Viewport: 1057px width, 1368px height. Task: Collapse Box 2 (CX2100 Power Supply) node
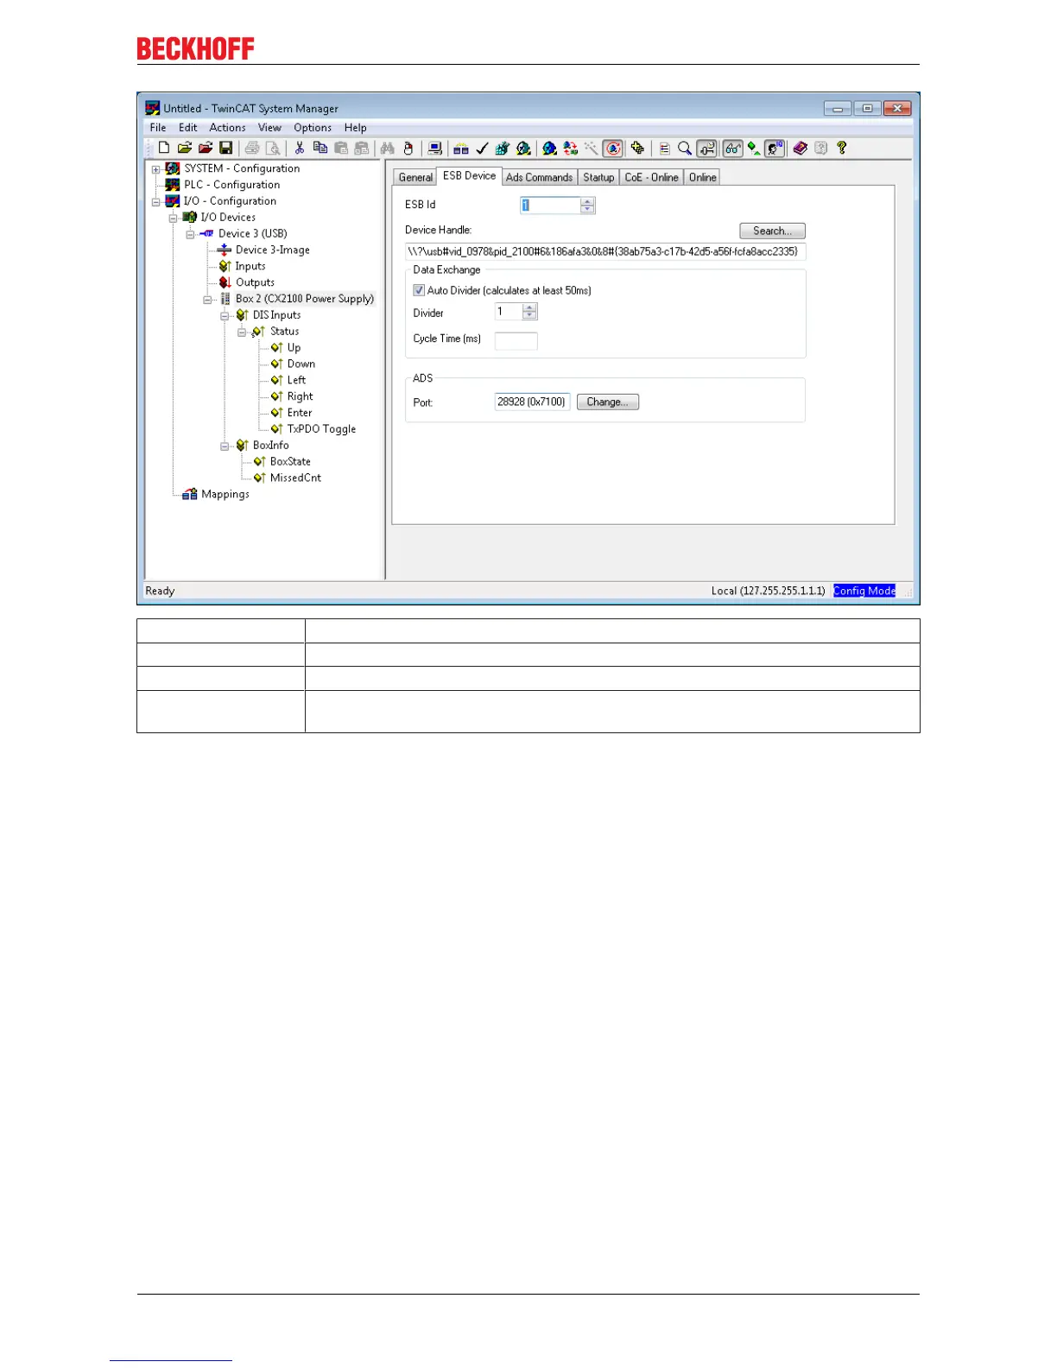[x=207, y=300]
